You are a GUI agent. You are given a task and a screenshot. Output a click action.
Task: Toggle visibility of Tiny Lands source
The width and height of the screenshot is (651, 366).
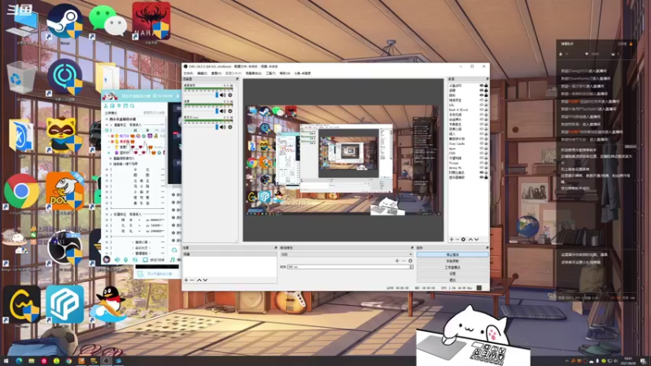[482, 144]
